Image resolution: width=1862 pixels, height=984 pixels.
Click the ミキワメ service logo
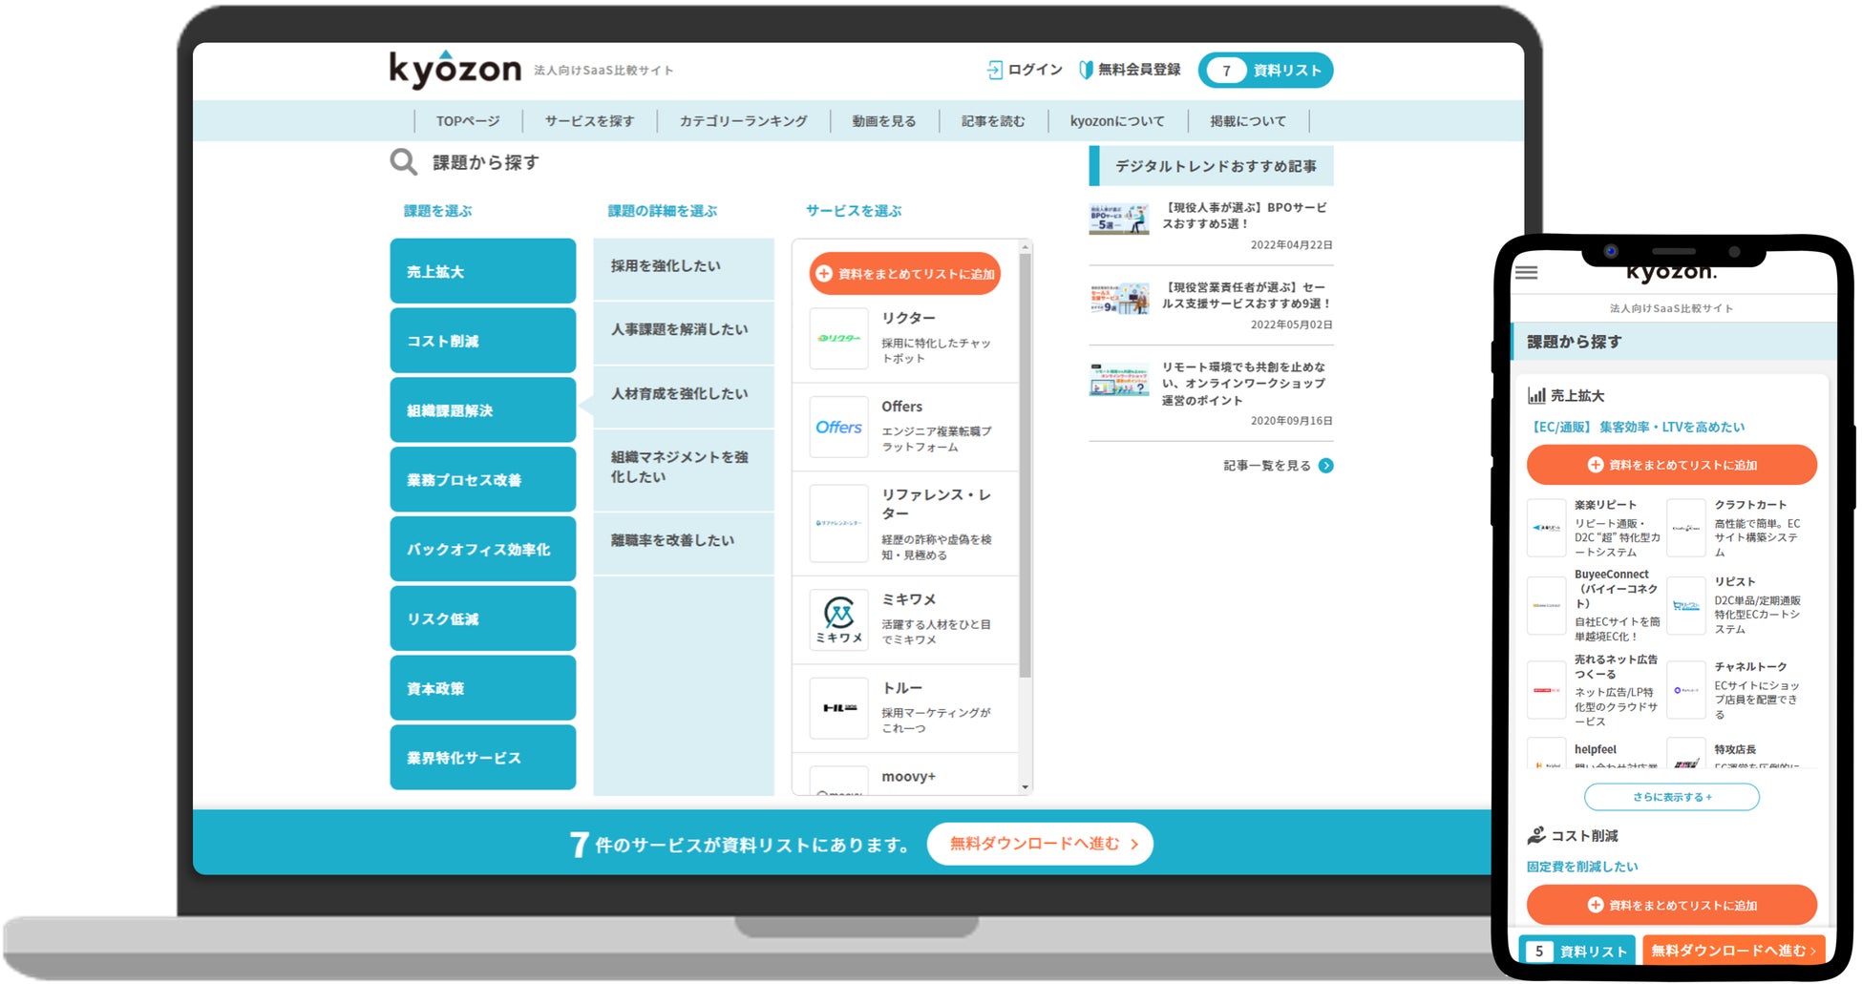[x=838, y=619]
